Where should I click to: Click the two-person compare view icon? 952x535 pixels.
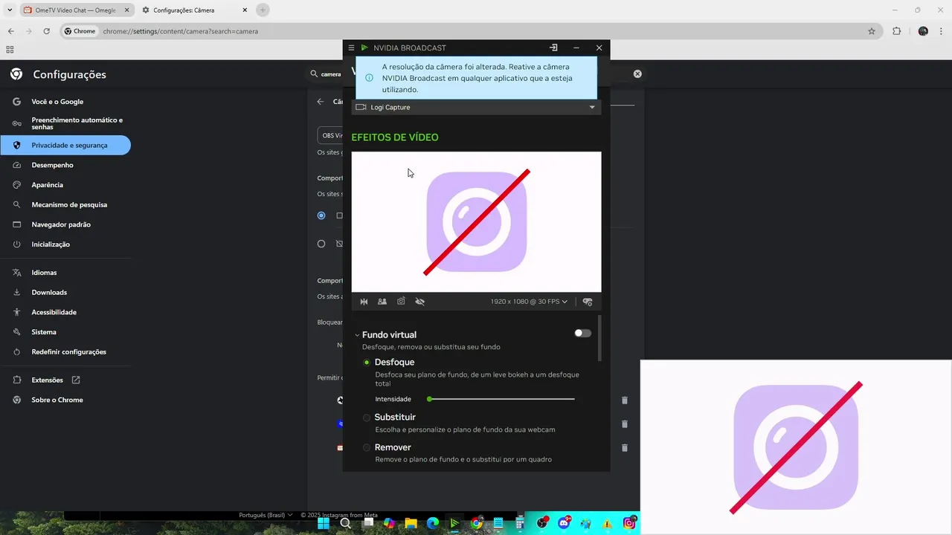point(382,302)
